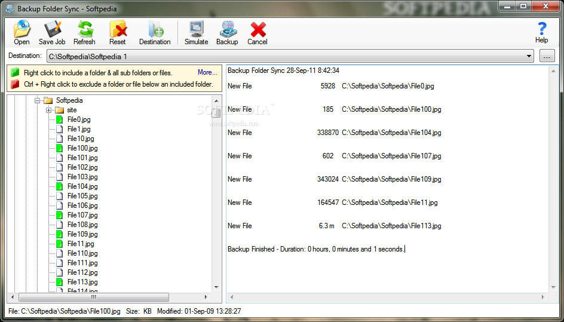Click log pane scrollbar down arrow

pos(553,287)
